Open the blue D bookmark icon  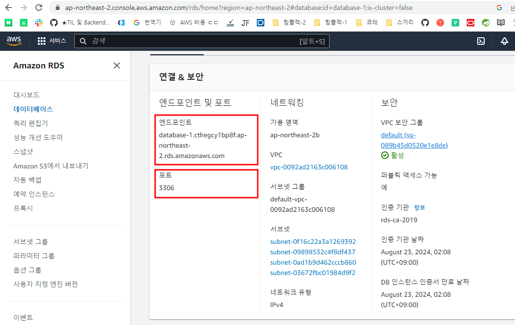(261, 22)
